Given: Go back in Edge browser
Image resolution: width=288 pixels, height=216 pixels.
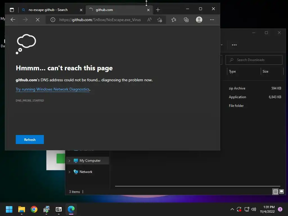Looking at the screenshot, I should click(x=13, y=20).
